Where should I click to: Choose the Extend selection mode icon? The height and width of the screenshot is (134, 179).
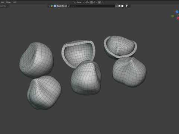click(x=58, y=6)
